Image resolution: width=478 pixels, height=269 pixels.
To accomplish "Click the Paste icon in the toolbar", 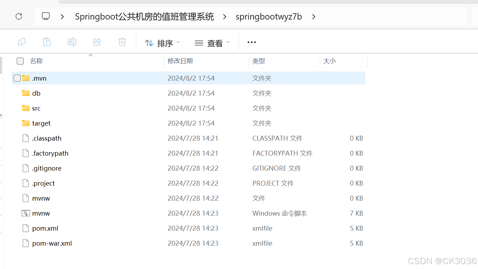I will tap(47, 42).
